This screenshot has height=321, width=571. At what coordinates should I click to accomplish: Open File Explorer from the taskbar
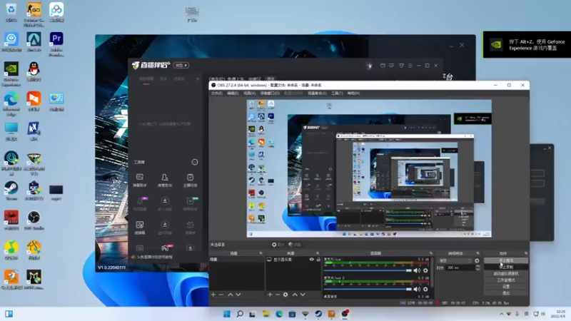[266, 314]
